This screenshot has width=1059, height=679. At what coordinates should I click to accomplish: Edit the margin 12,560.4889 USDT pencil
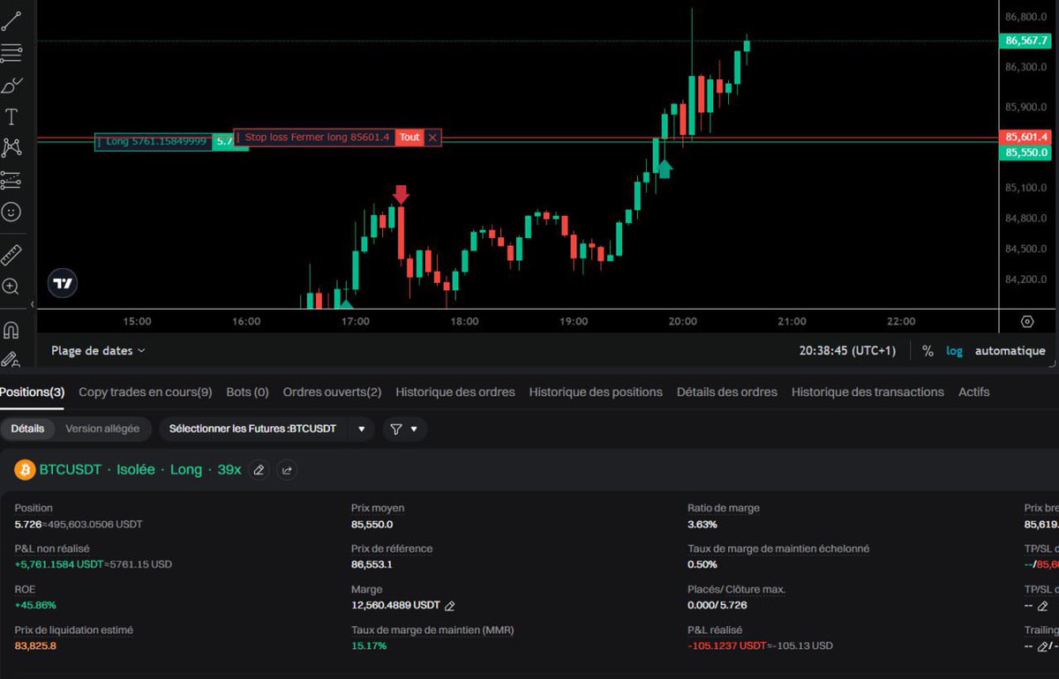pos(450,606)
